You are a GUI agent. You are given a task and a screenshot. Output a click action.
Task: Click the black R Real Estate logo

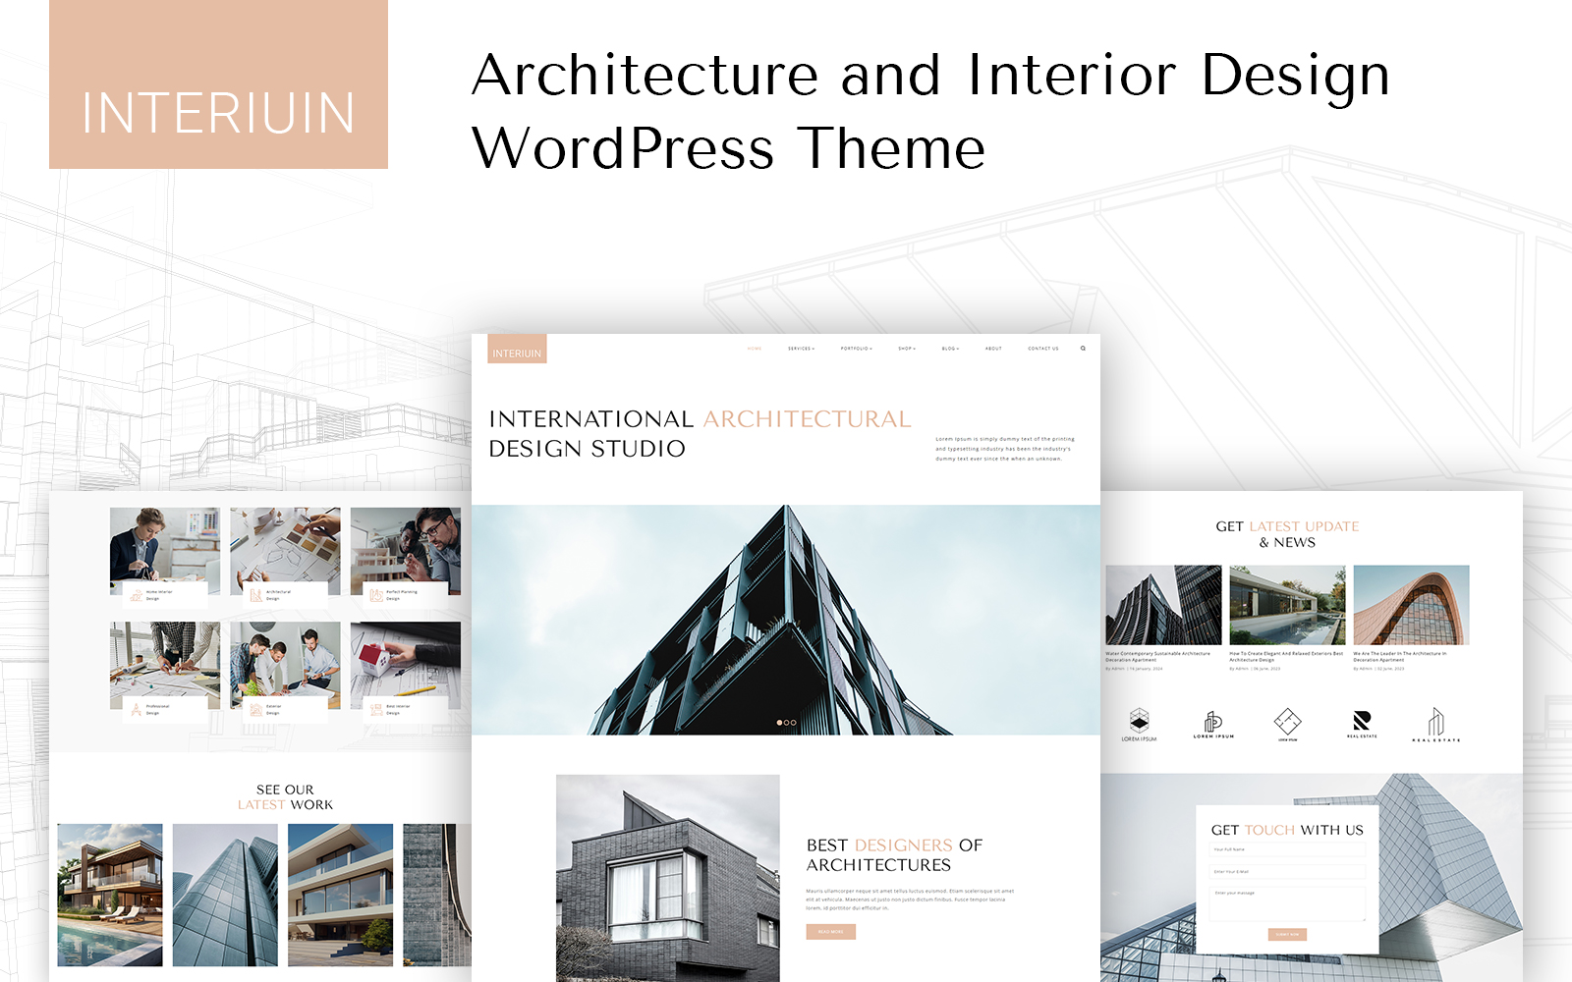1362,722
